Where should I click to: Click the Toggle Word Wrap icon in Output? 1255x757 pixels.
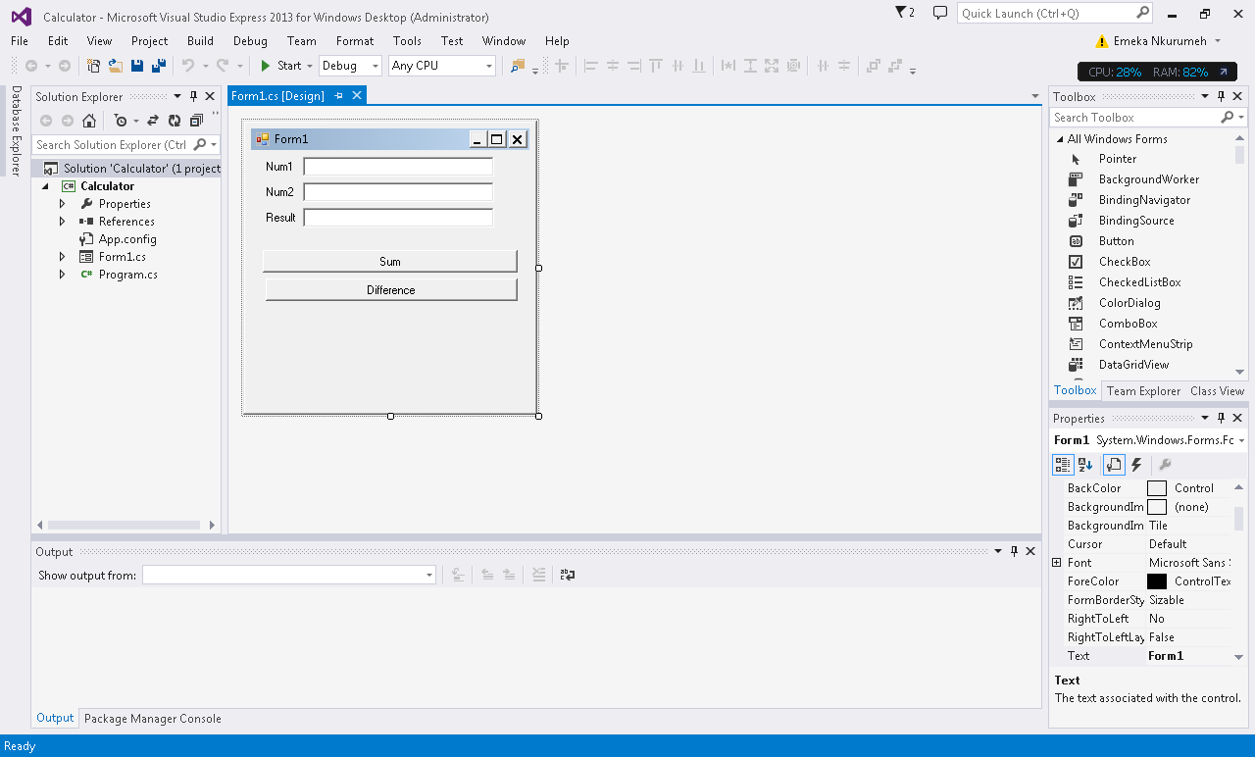click(568, 576)
